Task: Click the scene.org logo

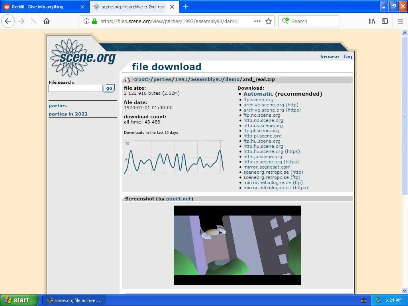Action: [x=83, y=57]
